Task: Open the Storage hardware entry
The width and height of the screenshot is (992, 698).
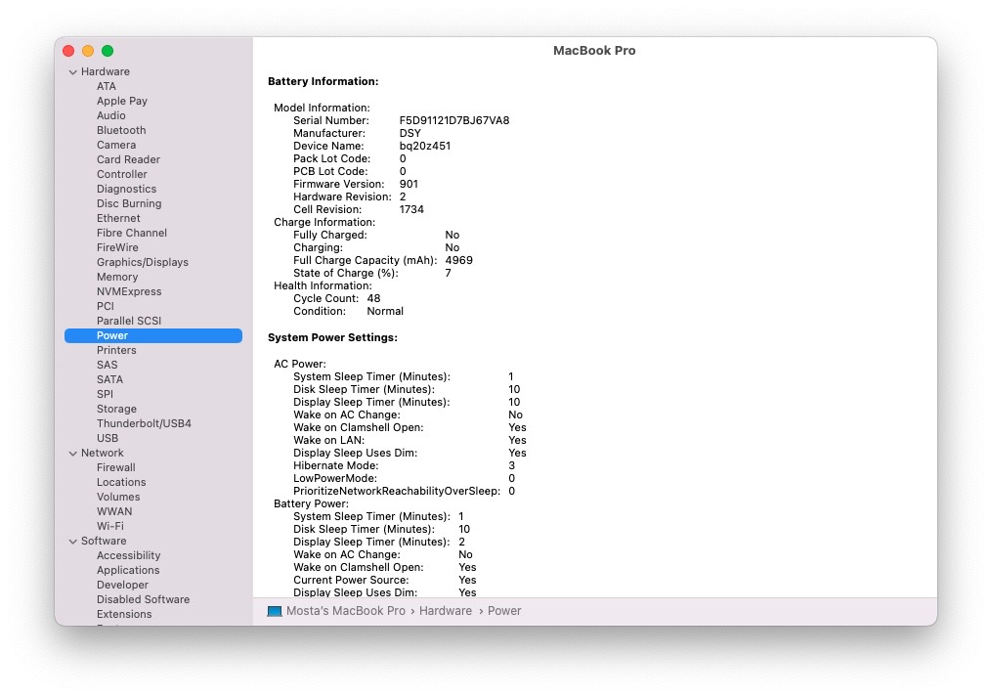Action: [116, 409]
